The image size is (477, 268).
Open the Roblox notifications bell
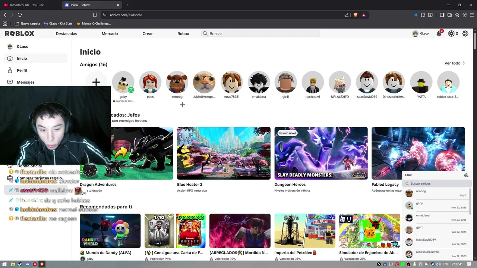(439, 33)
